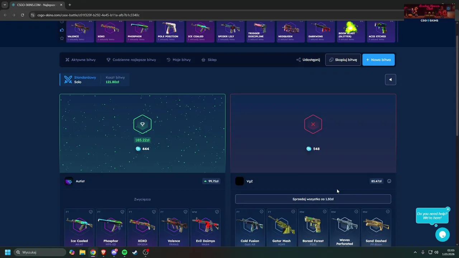Click the red X loser hexagon icon
The image size is (459, 258).
(x=313, y=124)
